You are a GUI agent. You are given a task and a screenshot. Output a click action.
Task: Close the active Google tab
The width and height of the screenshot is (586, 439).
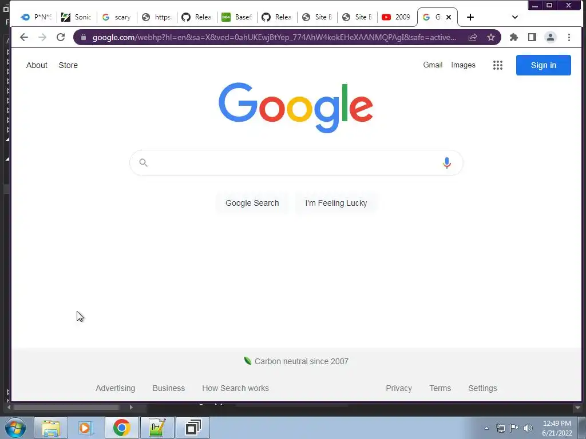tap(449, 17)
